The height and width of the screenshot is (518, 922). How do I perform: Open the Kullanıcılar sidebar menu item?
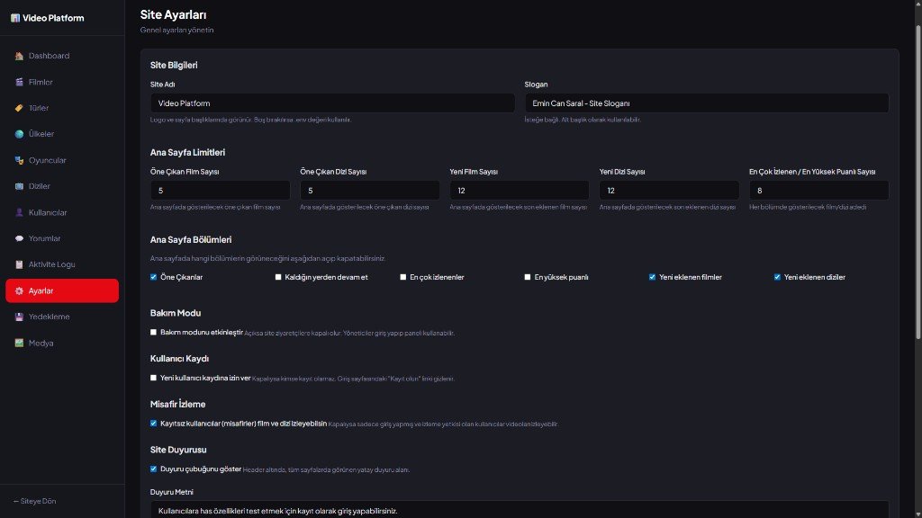coord(47,212)
